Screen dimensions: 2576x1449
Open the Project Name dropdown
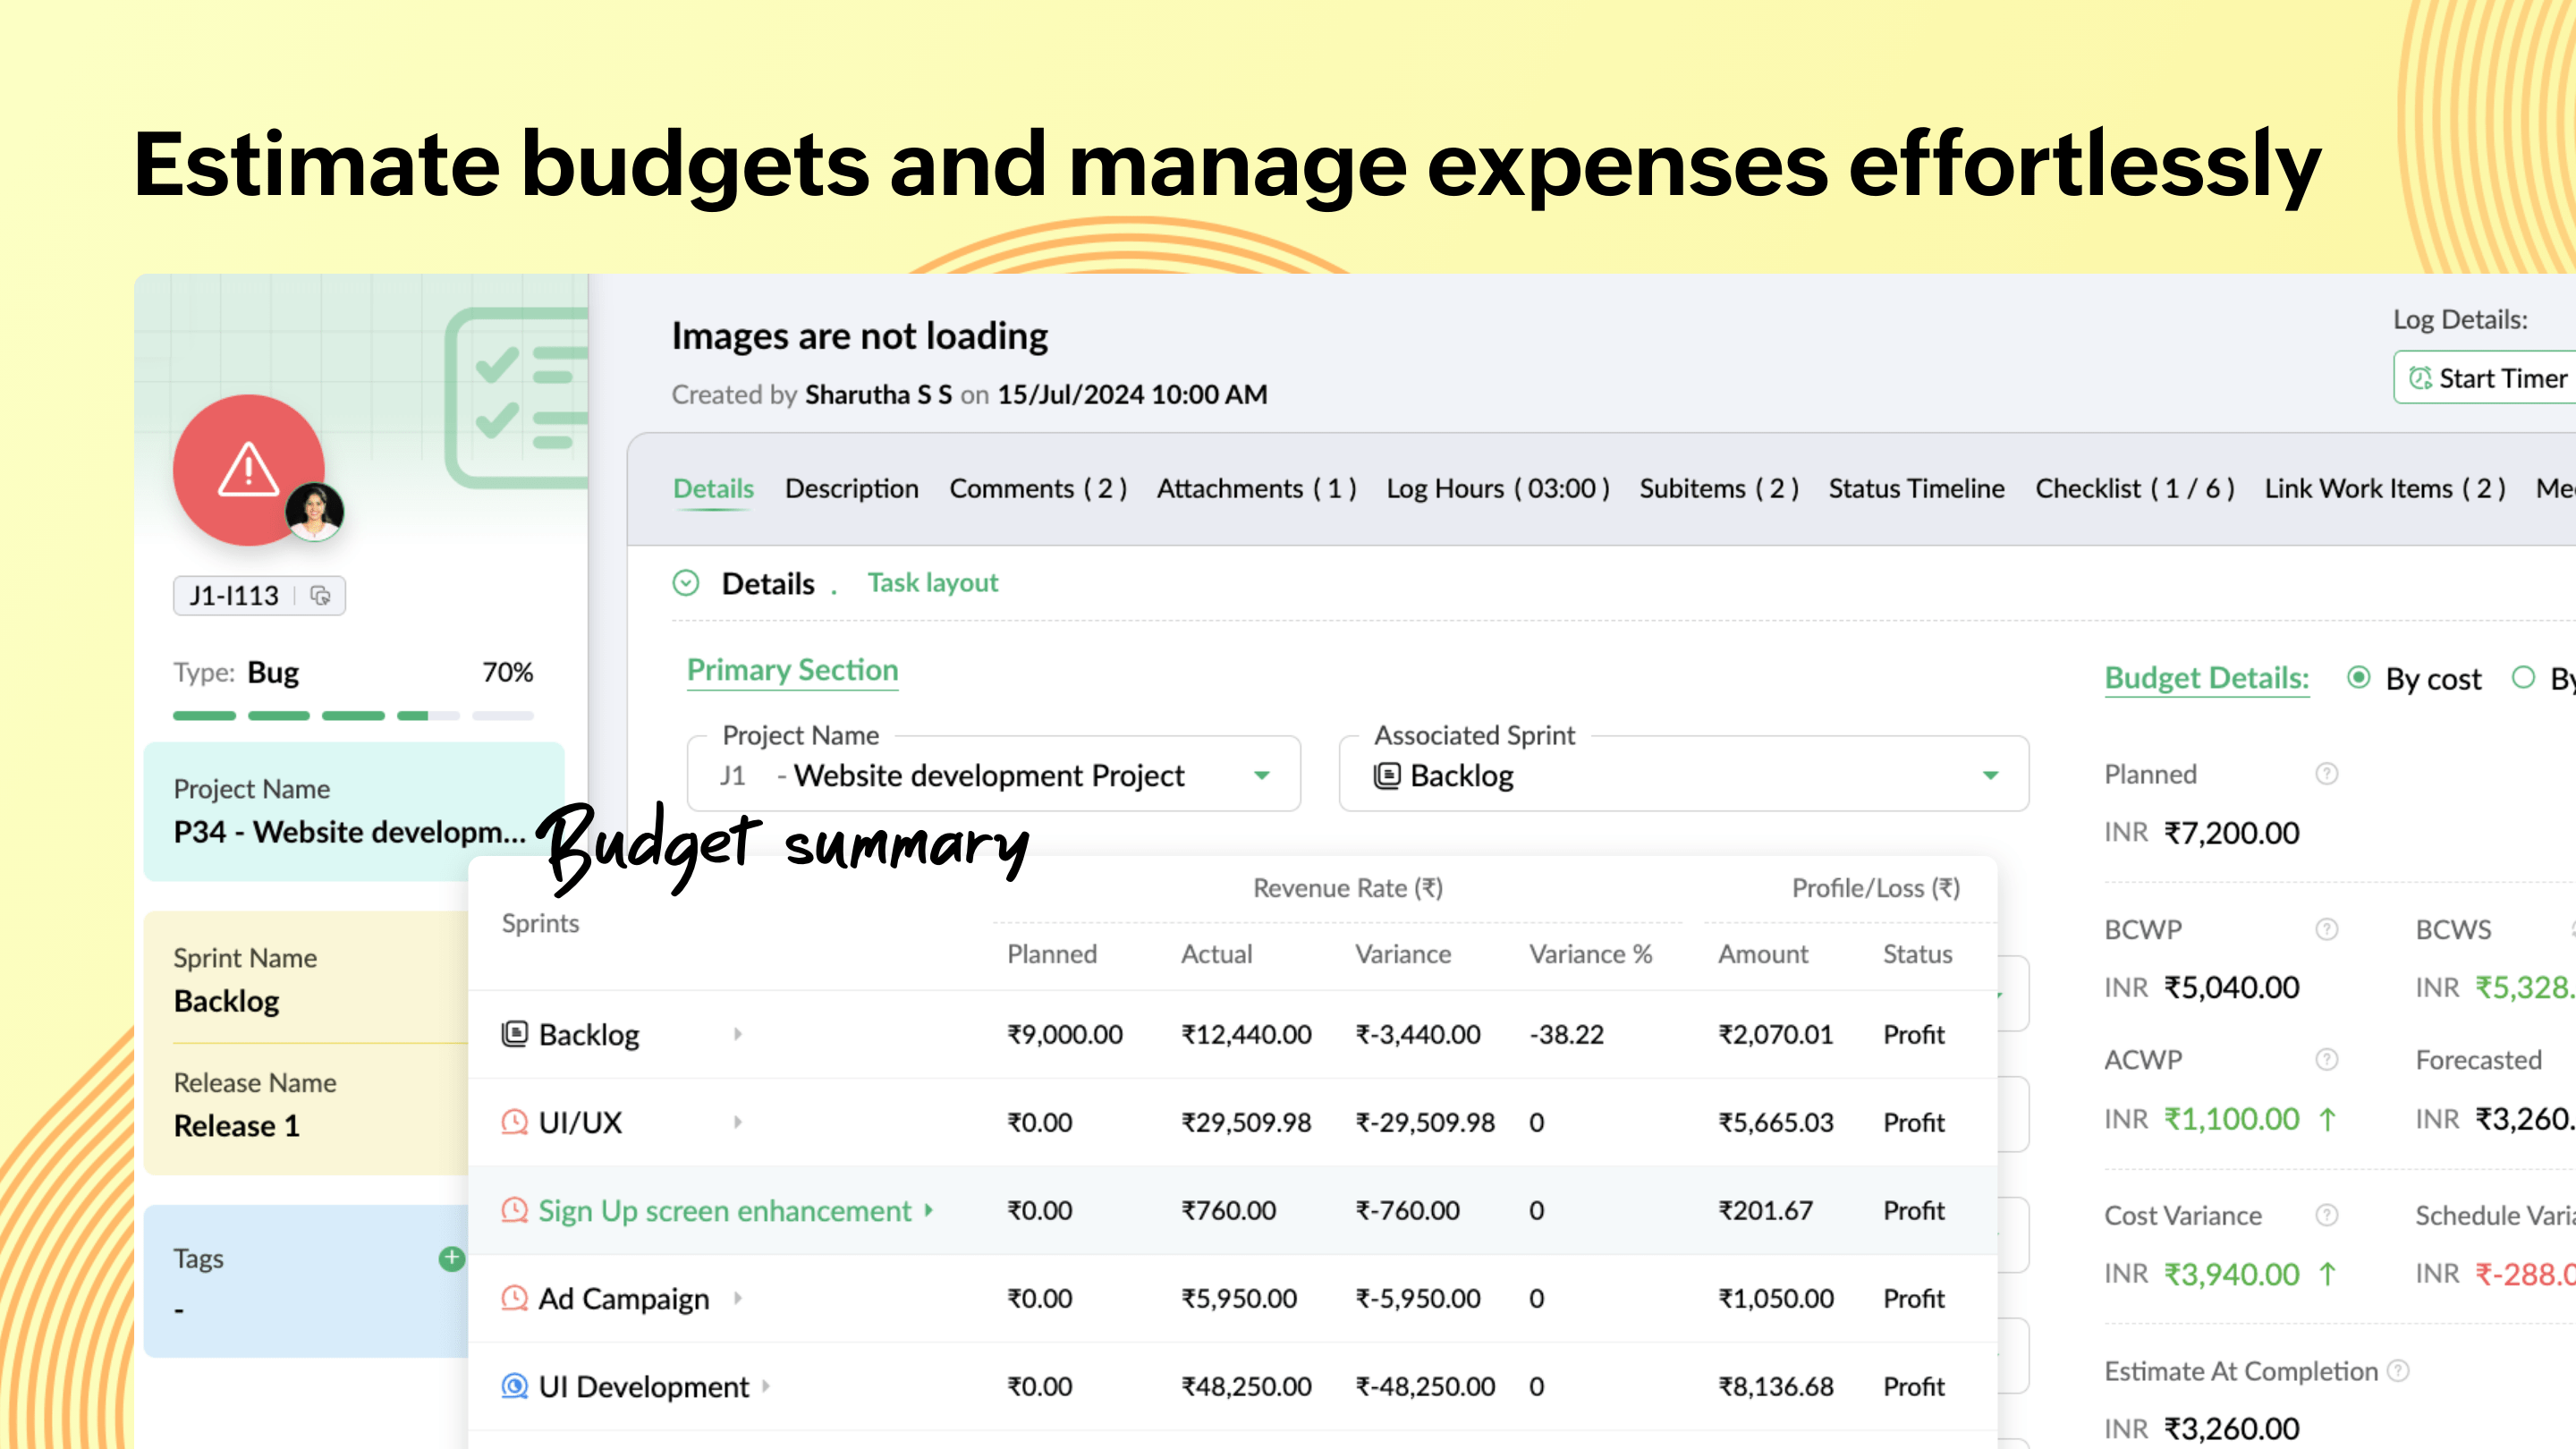pos(1261,774)
